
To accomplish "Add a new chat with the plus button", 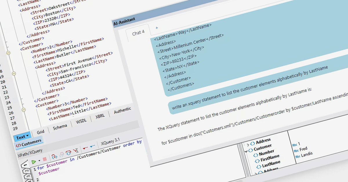I will [157, 28].
